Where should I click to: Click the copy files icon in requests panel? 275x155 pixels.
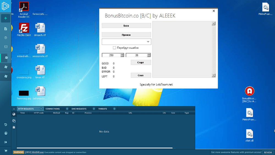click(x=14, y=121)
